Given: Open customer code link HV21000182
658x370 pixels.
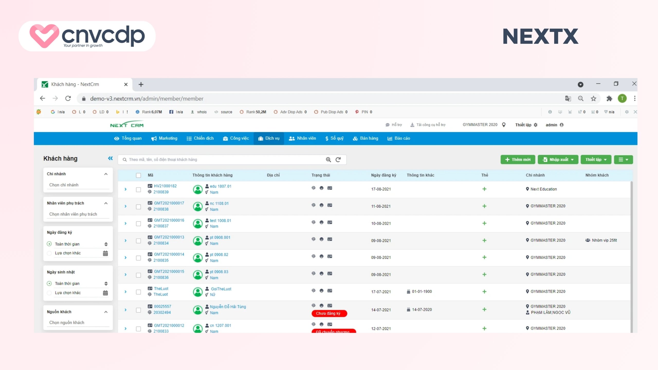Looking at the screenshot, I should click(166, 186).
